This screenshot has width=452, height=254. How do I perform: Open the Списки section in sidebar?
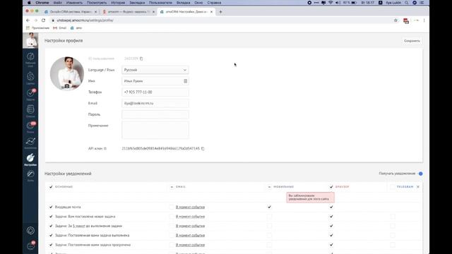coord(30,111)
